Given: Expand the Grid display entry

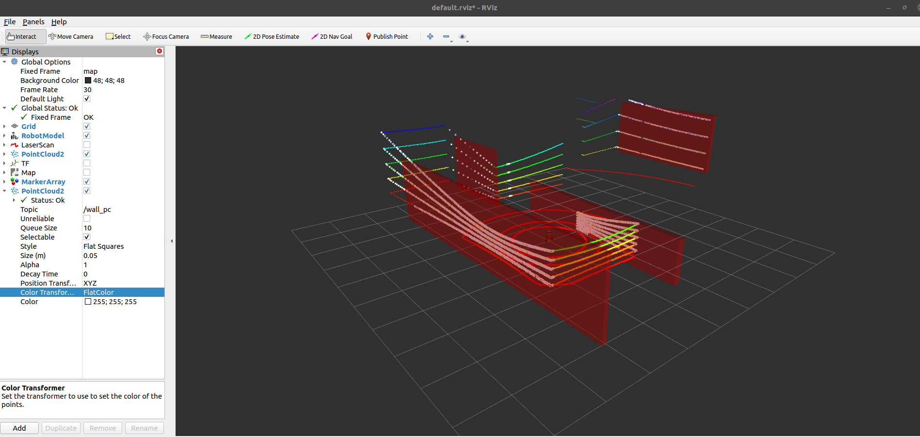Looking at the screenshot, I should (4, 127).
